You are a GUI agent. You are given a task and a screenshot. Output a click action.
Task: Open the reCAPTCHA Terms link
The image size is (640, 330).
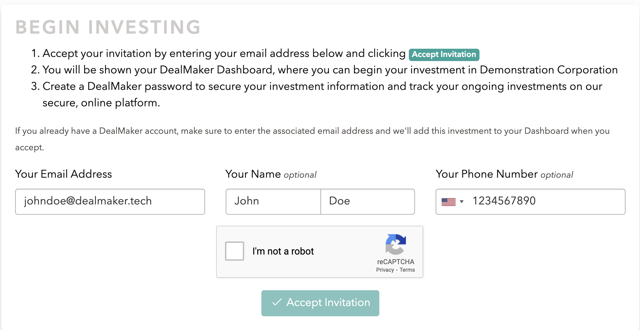point(407,270)
